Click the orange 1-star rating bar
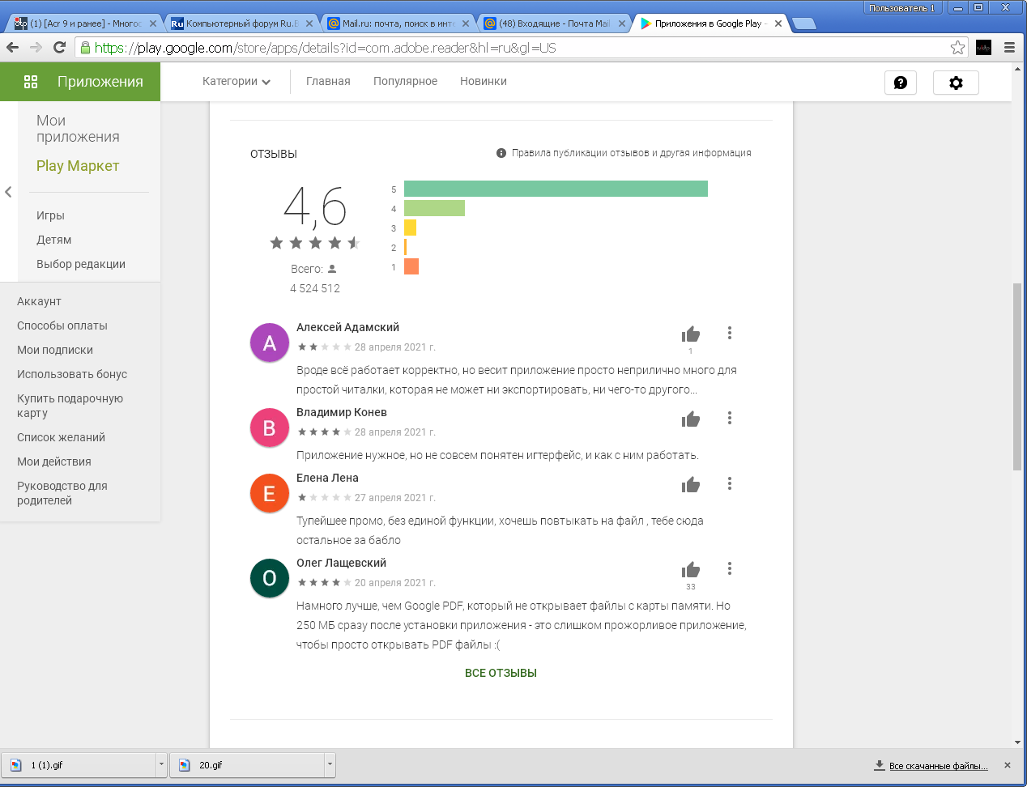The height and width of the screenshot is (787, 1027). pos(411,266)
